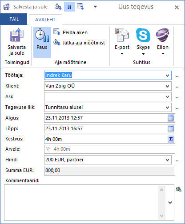Toggle pause in quick access toolbar
Screen dimensions: 185x224
[69, 7]
